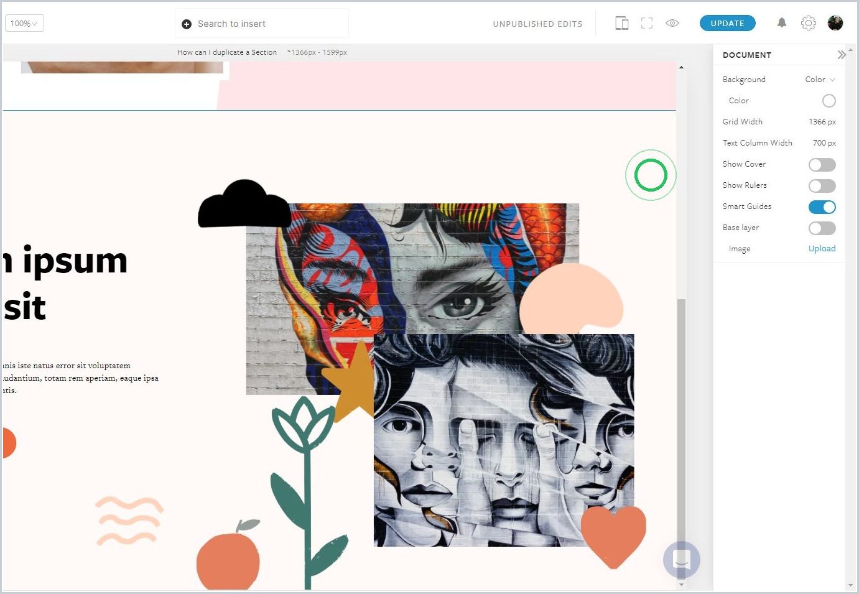Select the black and white faces mural image
859x594 pixels.
coord(504,440)
